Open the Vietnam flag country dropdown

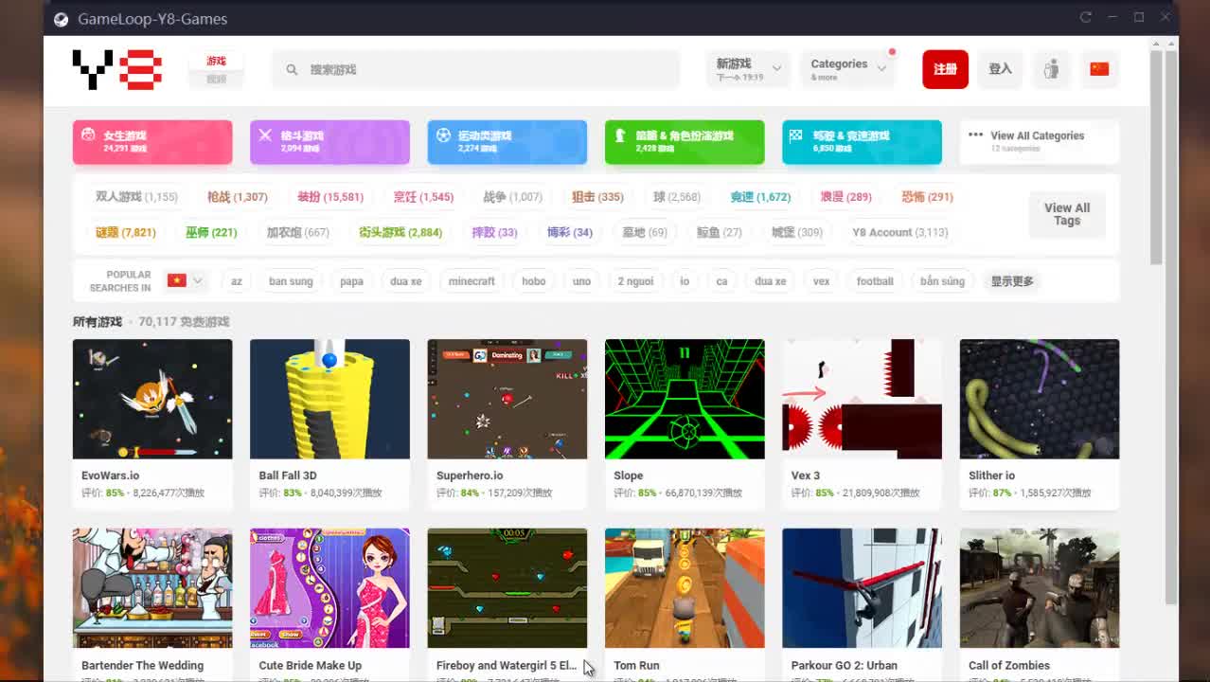(186, 280)
